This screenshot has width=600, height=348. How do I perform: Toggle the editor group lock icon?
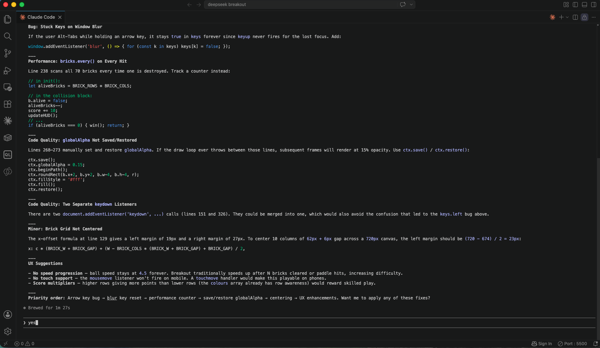click(x=584, y=17)
